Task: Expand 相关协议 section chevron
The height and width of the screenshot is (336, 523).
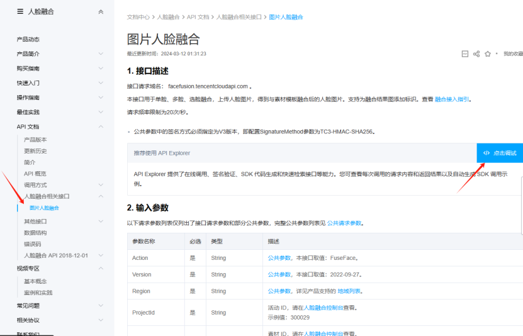Action: [101, 320]
